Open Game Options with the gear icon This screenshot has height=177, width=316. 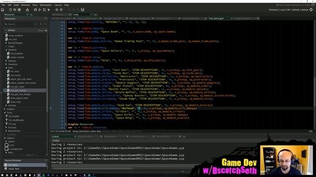tap(57, 10)
